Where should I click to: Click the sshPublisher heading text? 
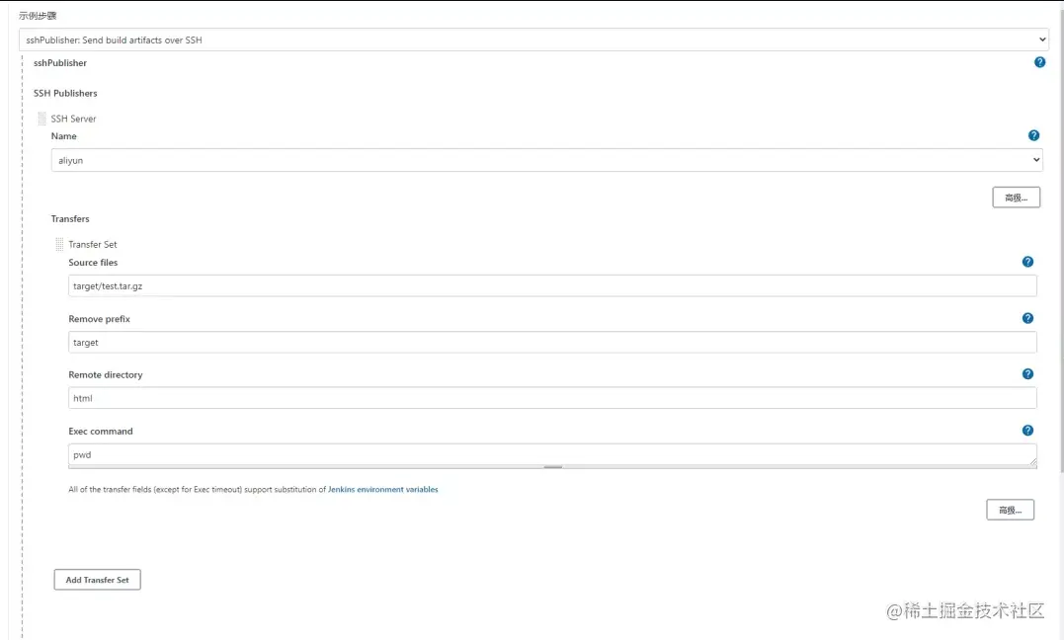[60, 63]
